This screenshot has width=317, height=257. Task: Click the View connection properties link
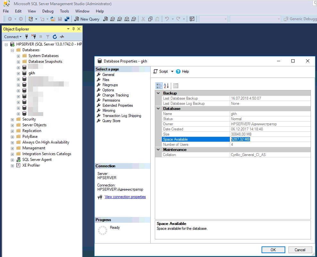tap(125, 196)
